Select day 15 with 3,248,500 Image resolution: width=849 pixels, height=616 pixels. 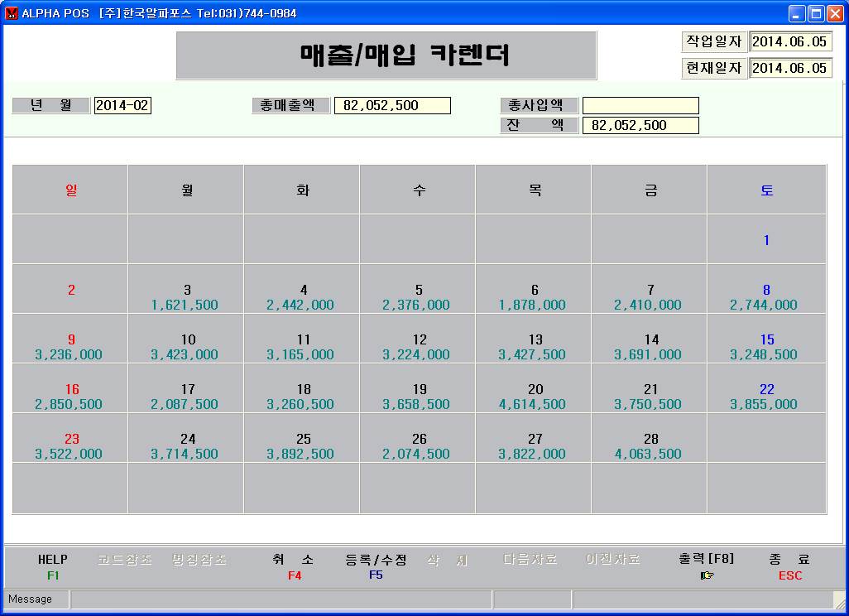tap(767, 339)
